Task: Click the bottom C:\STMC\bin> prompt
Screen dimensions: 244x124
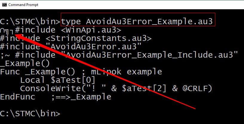Action: (x=30, y=114)
